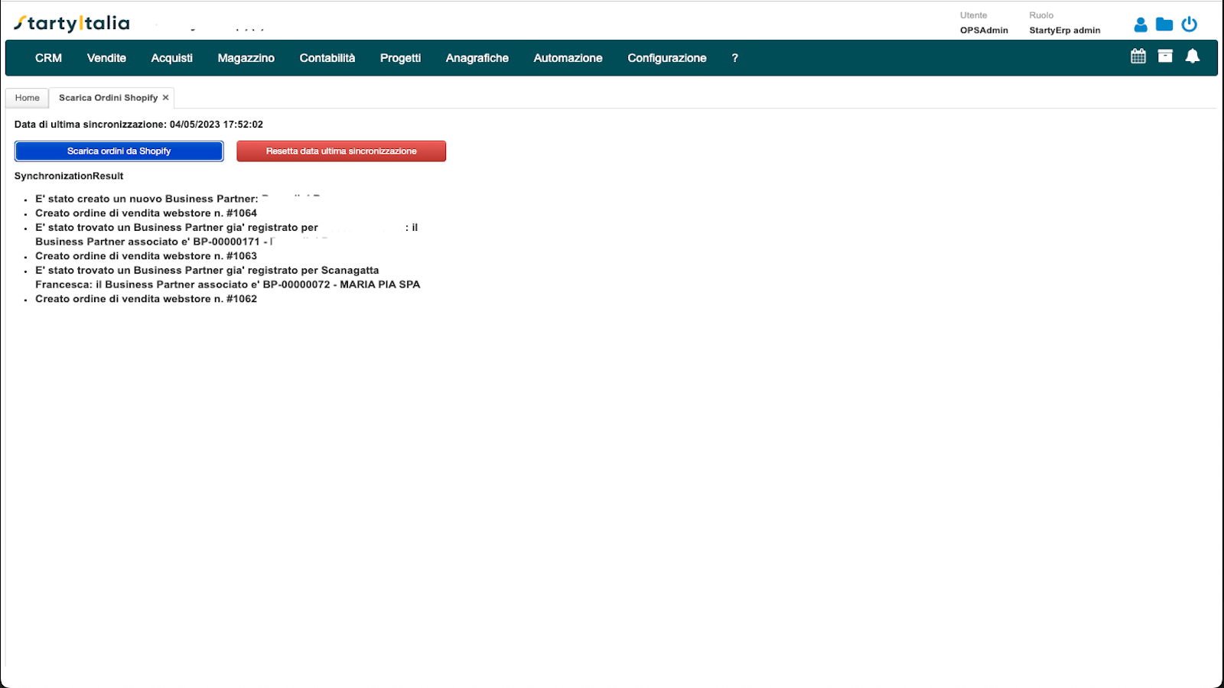Open the Magazzino menu
The image size is (1224, 688).
click(246, 58)
